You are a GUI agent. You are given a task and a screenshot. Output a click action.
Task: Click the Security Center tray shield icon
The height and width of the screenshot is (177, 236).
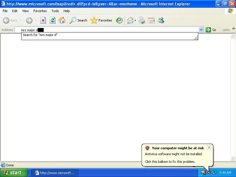pos(209,173)
